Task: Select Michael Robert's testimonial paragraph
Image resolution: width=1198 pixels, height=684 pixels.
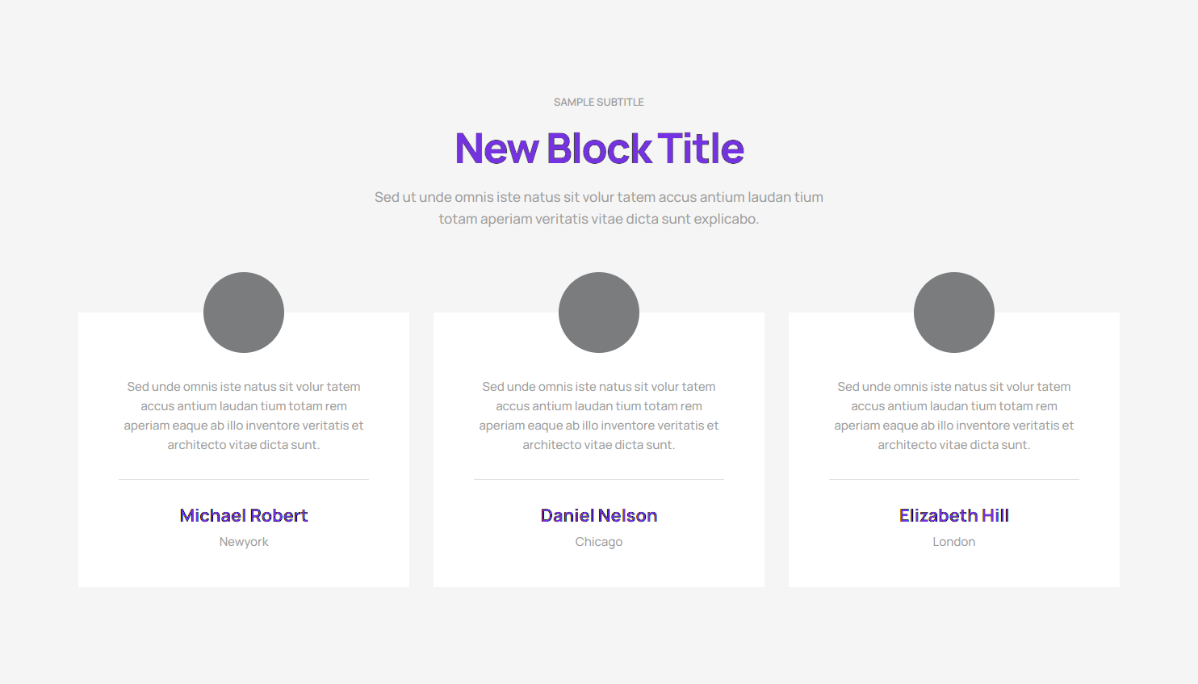Action: pyautogui.click(x=244, y=416)
